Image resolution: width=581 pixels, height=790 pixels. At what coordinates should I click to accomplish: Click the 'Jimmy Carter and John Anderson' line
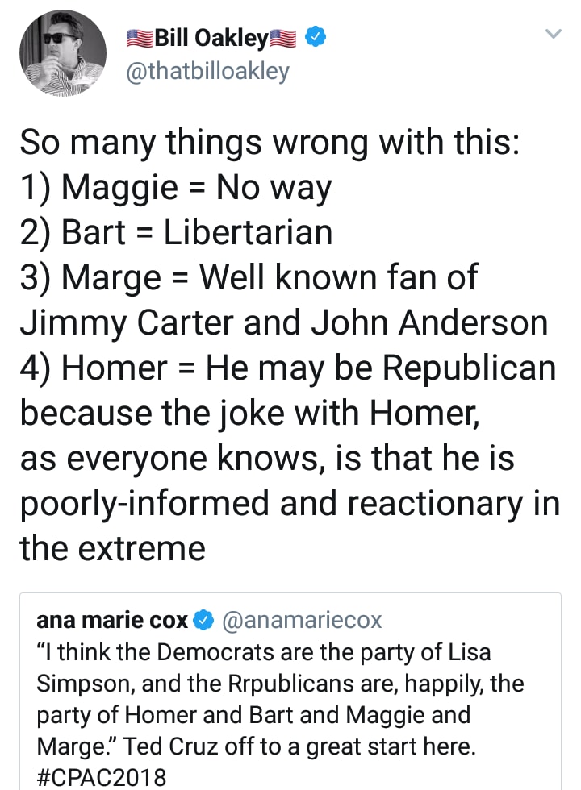point(284,323)
